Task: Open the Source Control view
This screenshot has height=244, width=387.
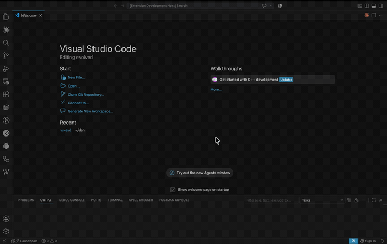Action: 6,55
